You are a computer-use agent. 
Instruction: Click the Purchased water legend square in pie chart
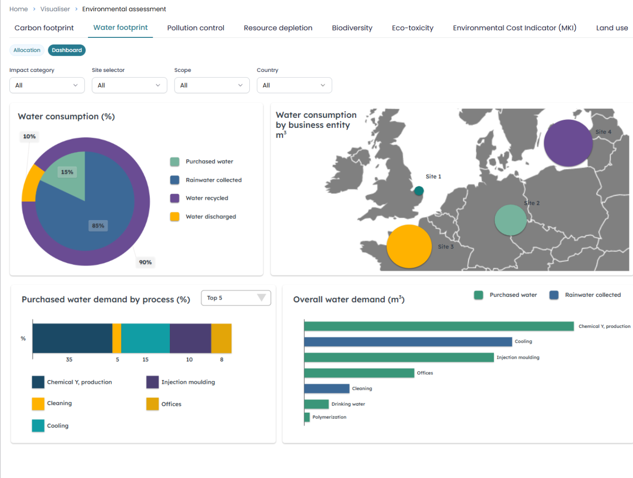point(175,162)
